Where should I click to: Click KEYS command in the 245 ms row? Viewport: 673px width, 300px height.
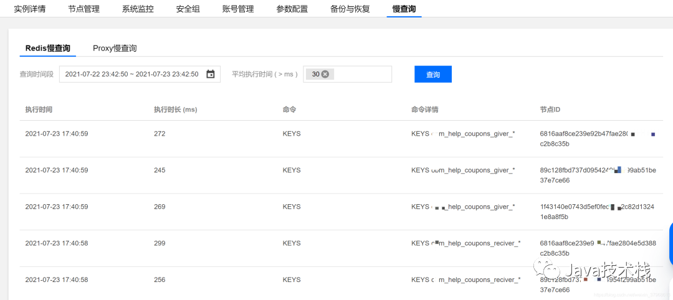292,170
